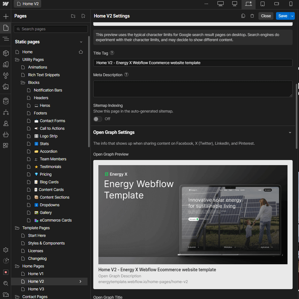Viewport: 299px width, 299px height.
Task: Open the Navigator panel icon
Action: point(6,39)
